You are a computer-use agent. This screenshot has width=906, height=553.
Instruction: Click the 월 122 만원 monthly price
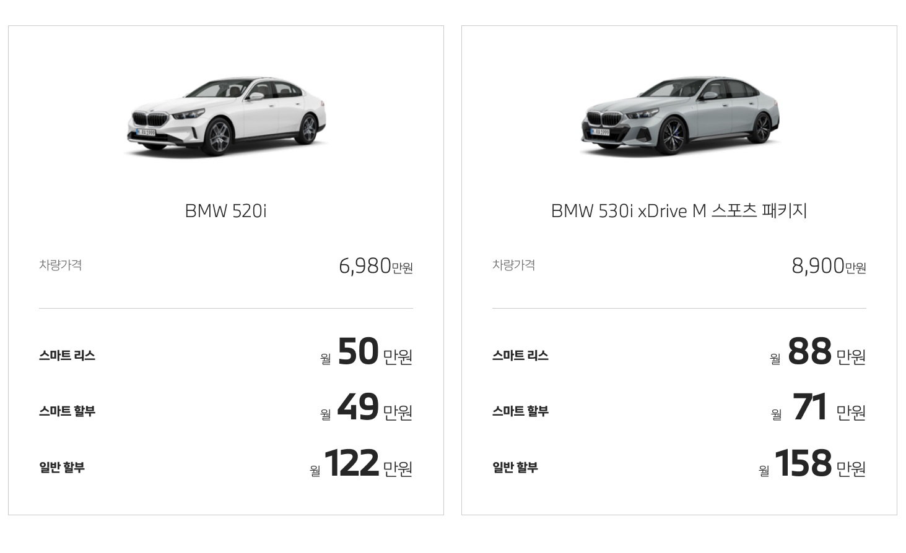pyautogui.click(x=361, y=464)
